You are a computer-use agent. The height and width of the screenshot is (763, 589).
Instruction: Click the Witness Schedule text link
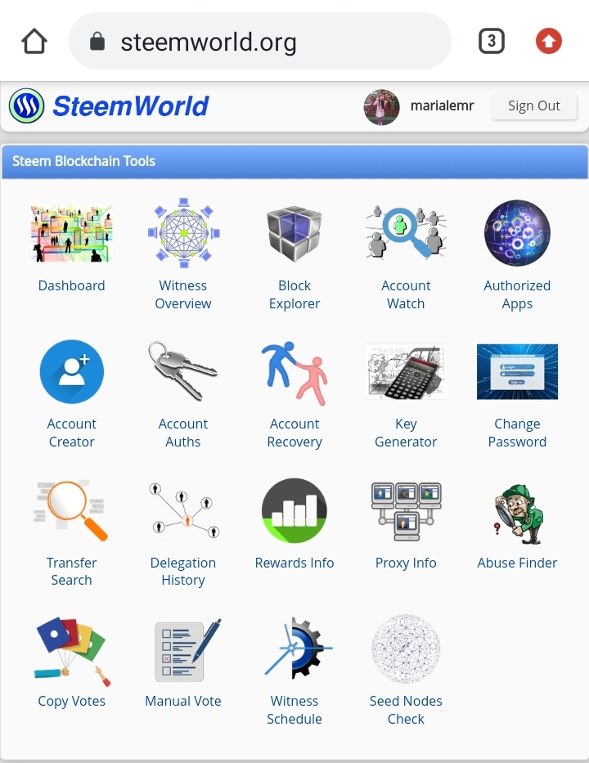coord(294,710)
